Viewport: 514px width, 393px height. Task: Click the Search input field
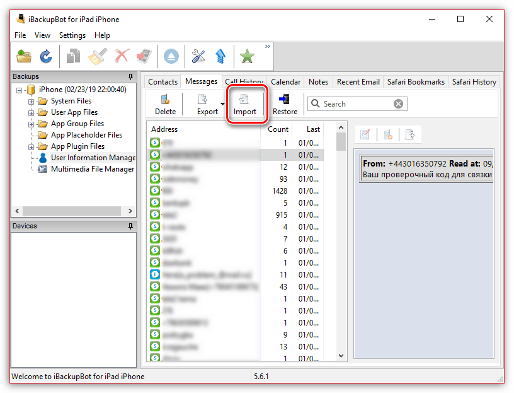357,103
